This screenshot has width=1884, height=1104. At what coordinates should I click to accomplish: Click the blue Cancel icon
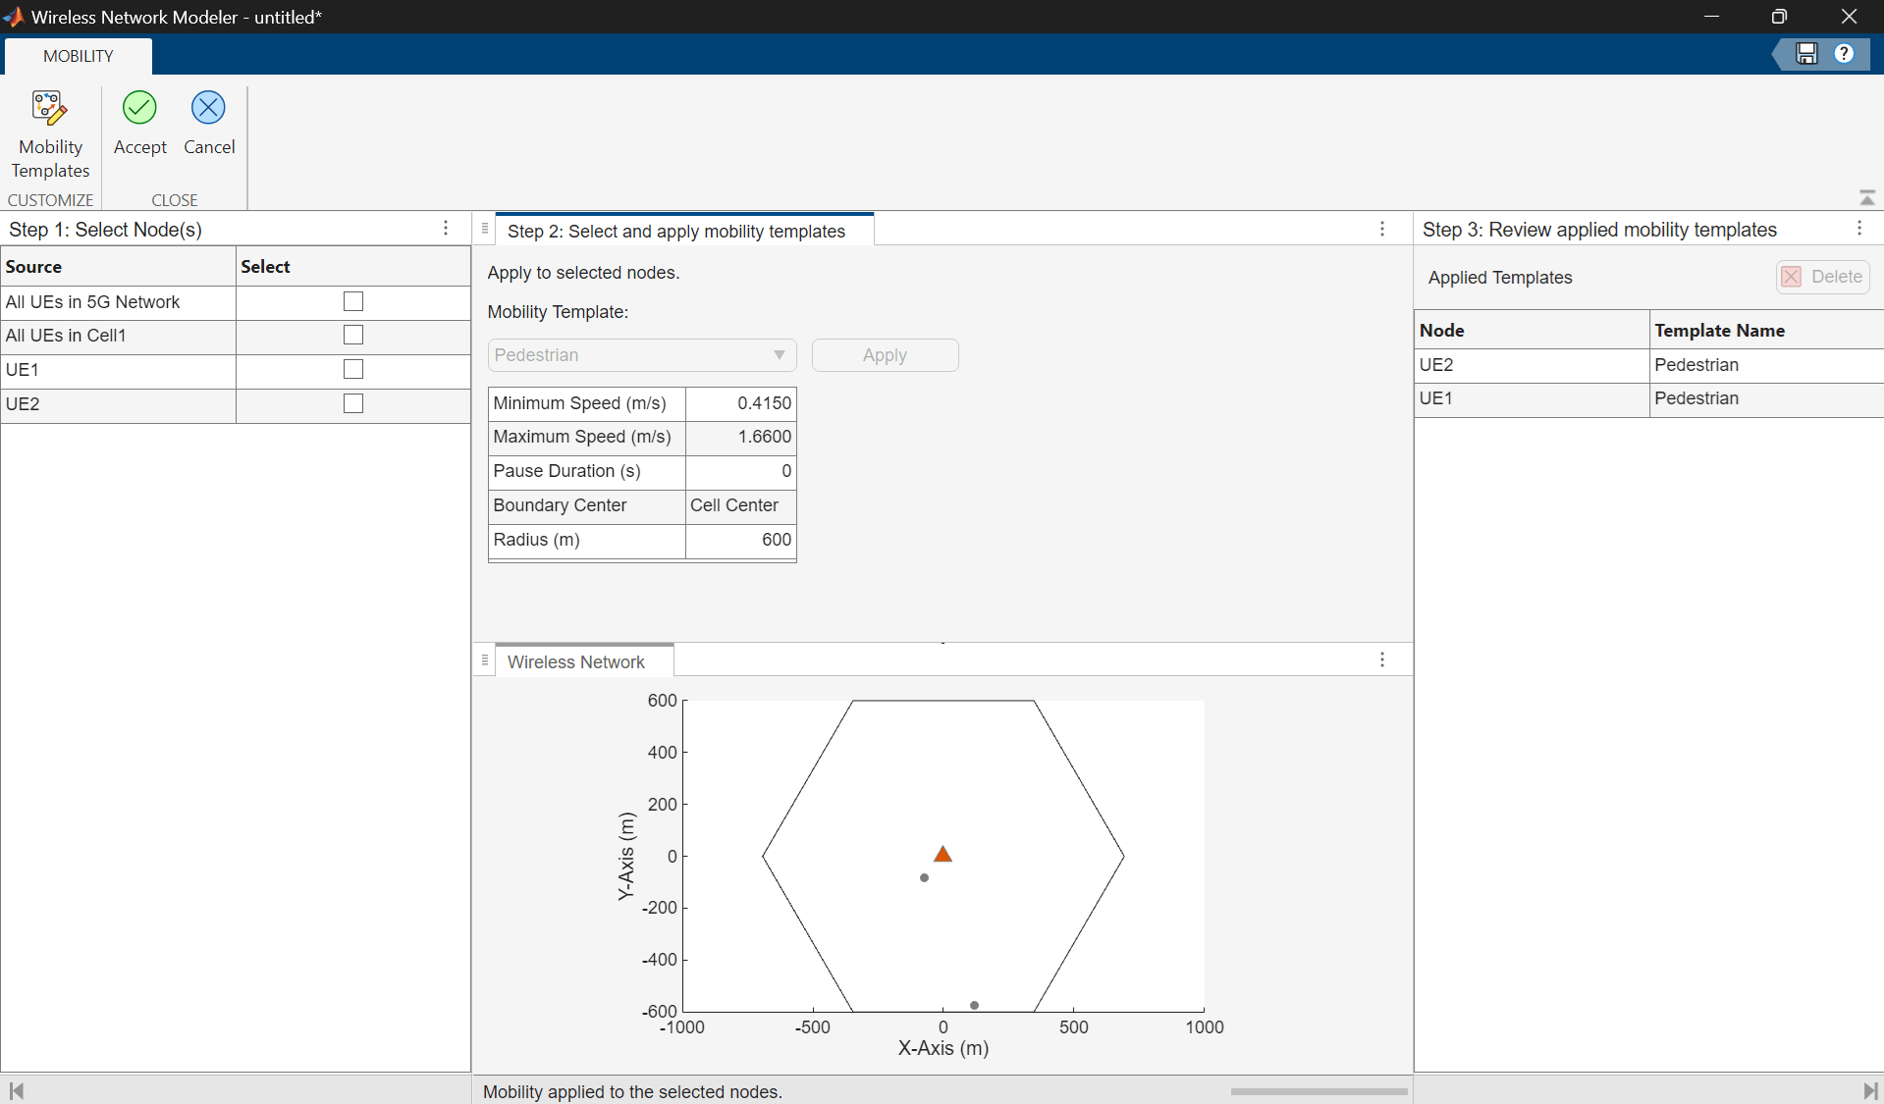(208, 108)
